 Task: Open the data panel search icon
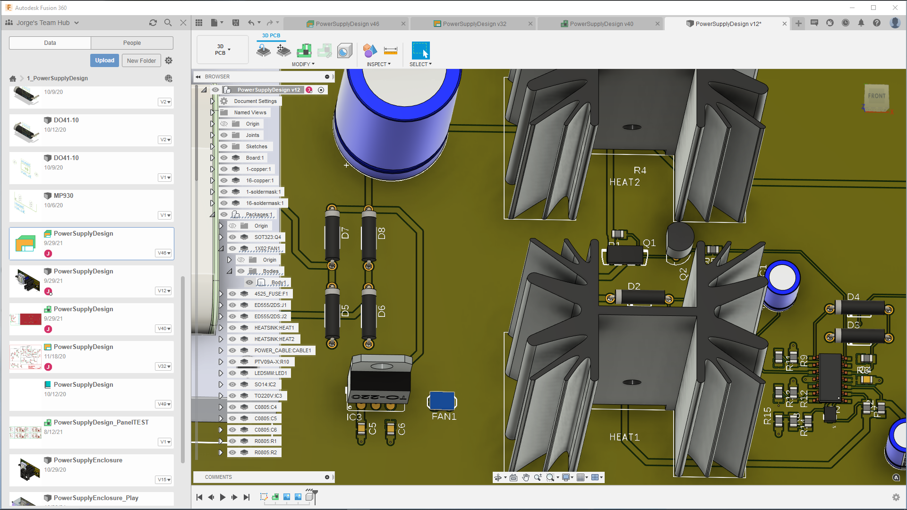[168, 23]
